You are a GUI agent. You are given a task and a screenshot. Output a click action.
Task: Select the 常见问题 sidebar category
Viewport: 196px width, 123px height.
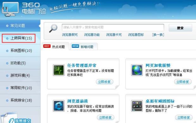coord(20,26)
